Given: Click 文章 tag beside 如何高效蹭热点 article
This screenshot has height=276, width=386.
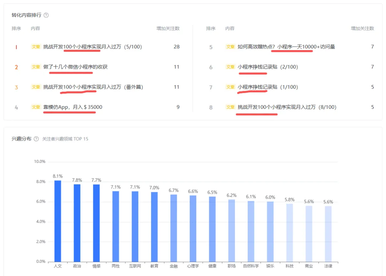Looking at the screenshot, I should (230, 47).
